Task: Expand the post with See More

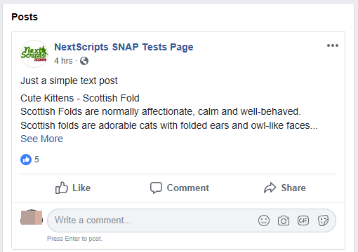Action: point(41,139)
